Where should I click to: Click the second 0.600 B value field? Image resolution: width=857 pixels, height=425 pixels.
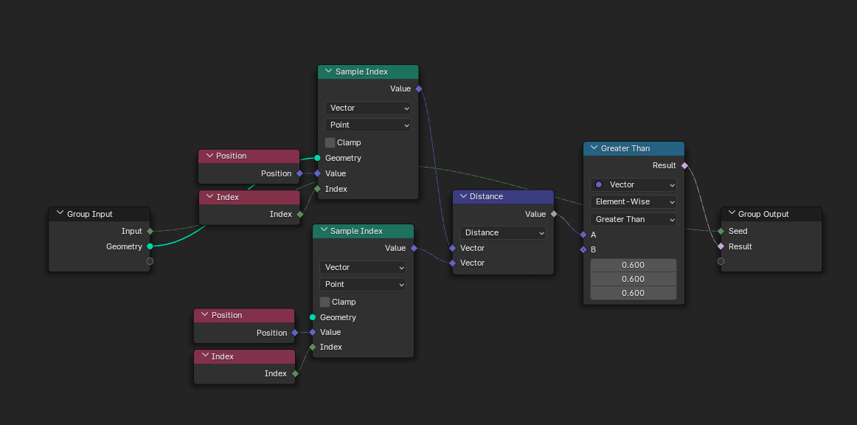[634, 279]
